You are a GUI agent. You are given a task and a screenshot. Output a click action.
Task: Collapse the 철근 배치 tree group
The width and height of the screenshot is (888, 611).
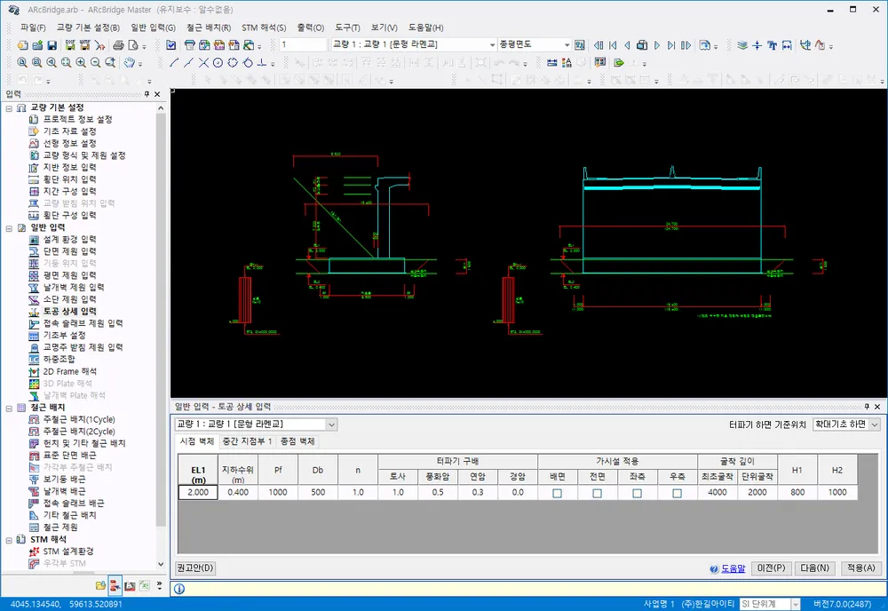point(9,408)
